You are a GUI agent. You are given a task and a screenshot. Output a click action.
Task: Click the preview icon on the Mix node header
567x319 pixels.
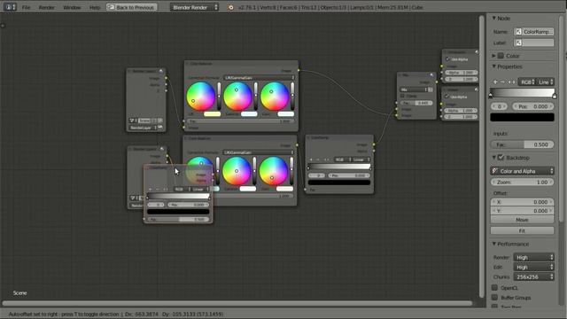click(x=431, y=74)
